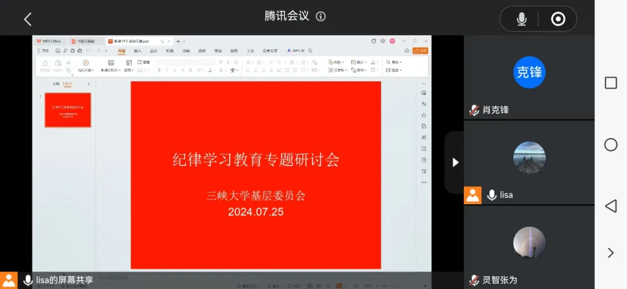Tap the back arrow in the meeting header
The height and width of the screenshot is (289, 627).
point(27,19)
